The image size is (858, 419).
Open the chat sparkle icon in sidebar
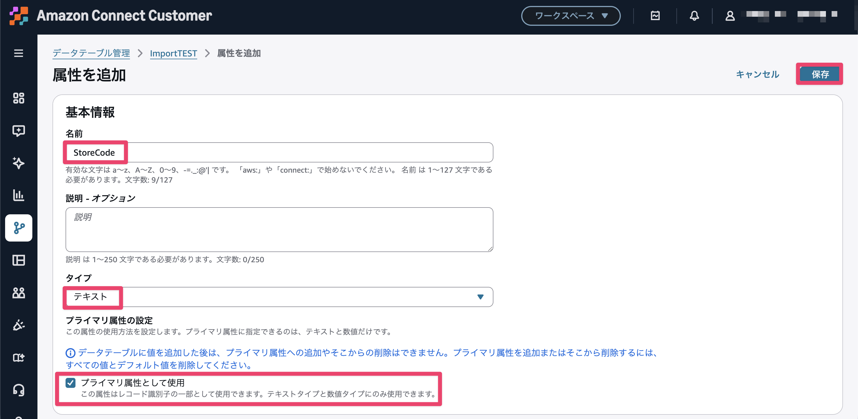point(19,131)
